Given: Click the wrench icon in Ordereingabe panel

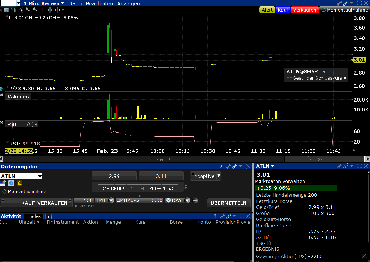Looking at the screenshot, I should coord(228,167).
